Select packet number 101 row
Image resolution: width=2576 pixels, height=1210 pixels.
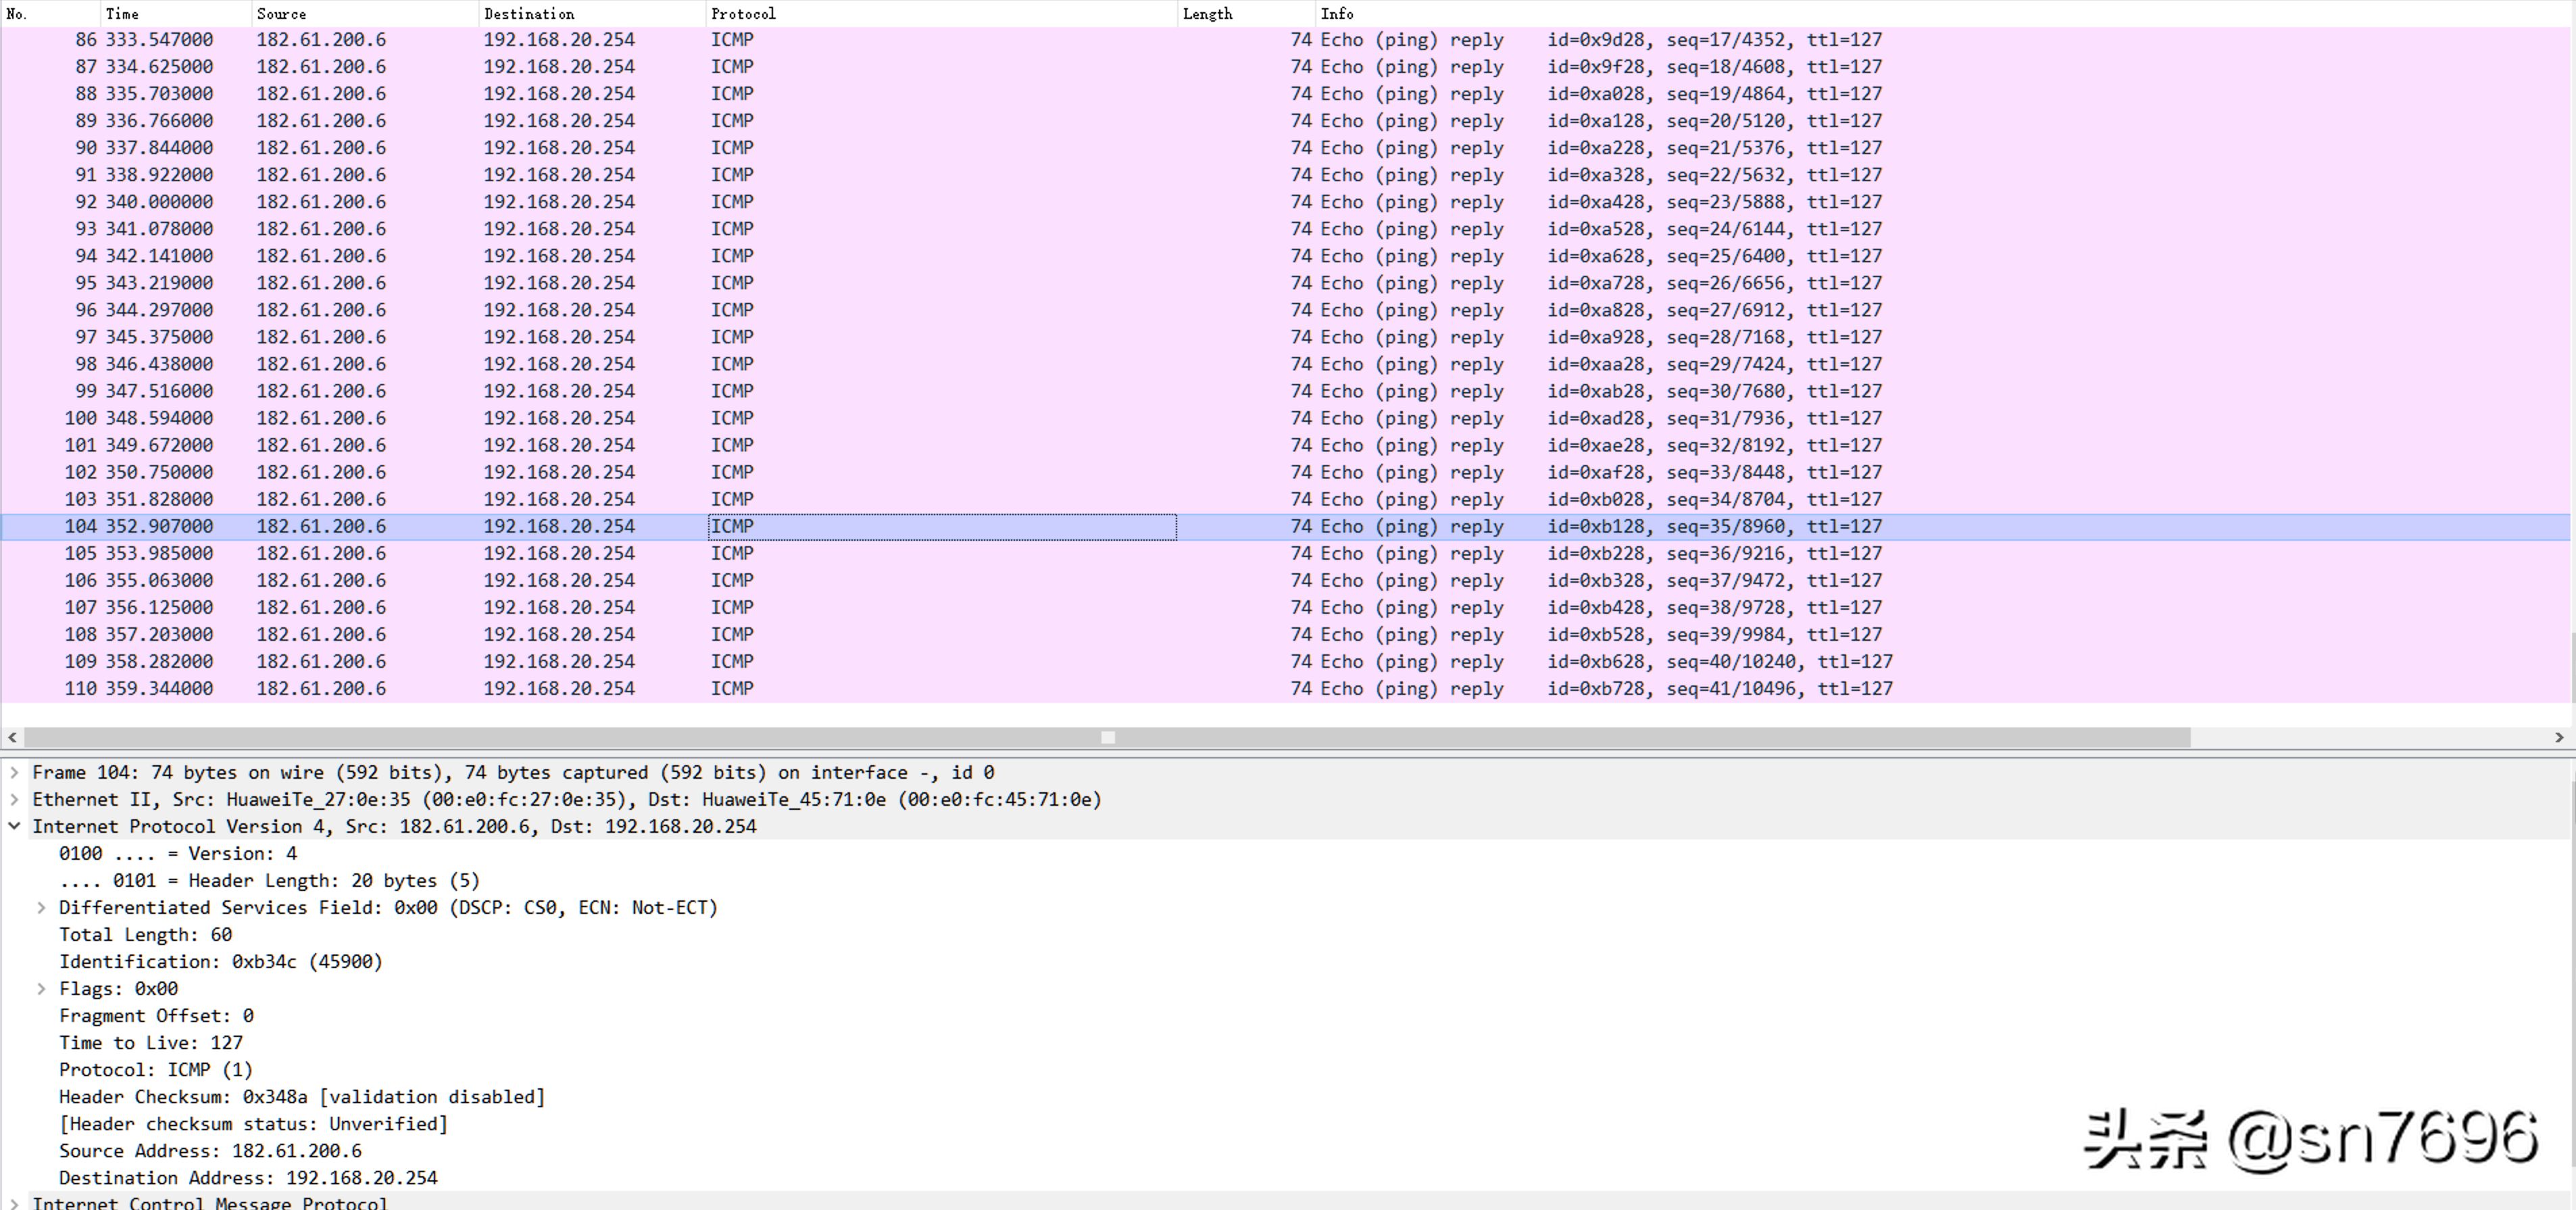(1286, 445)
